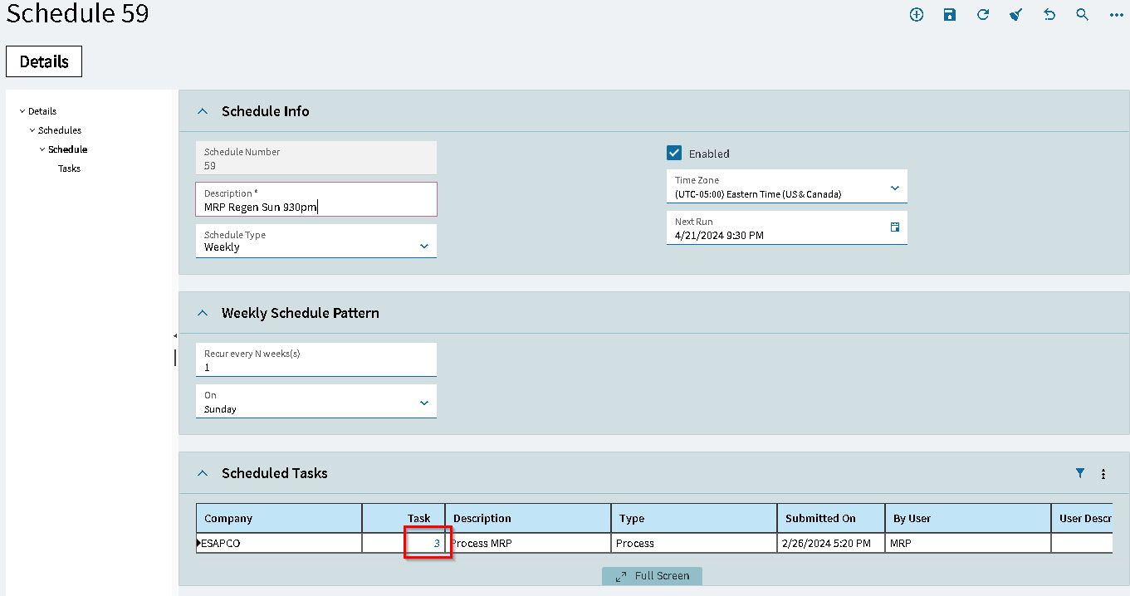Uncheck the Enabled checkbox
The width and height of the screenshot is (1130, 596).
point(674,153)
